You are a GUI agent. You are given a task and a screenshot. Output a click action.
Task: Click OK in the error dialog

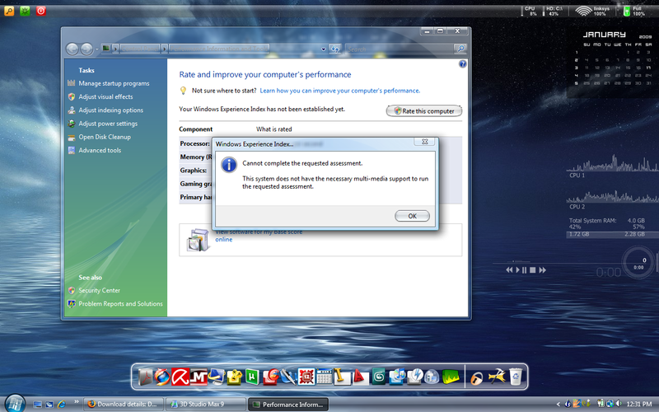tap(412, 216)
